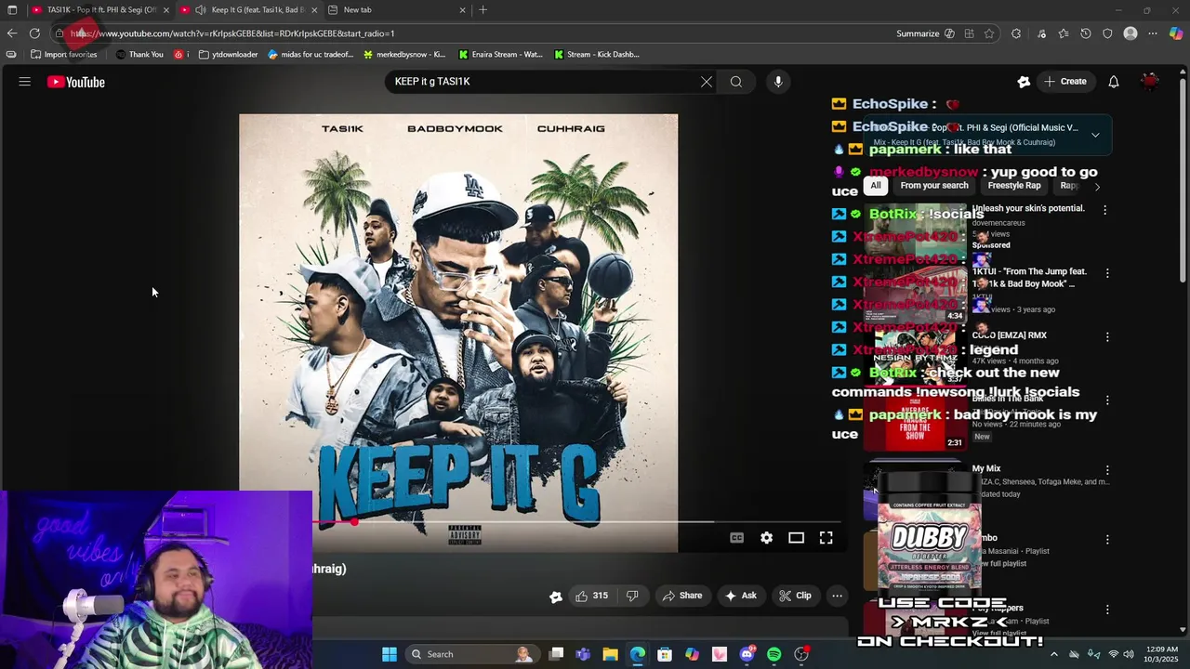This screenshot has width=1190, height=669.
Task: Click Summarize in the address bar
Action: (925, 33)
